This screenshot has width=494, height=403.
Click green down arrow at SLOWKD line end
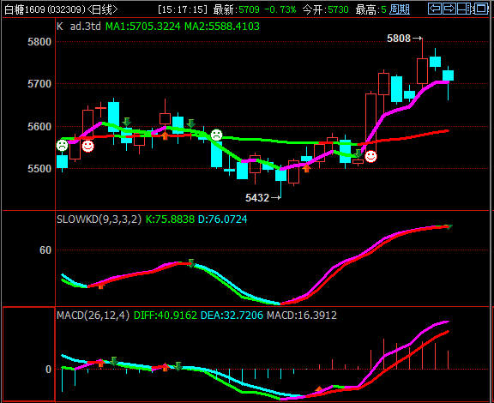[x=449, y=227]
